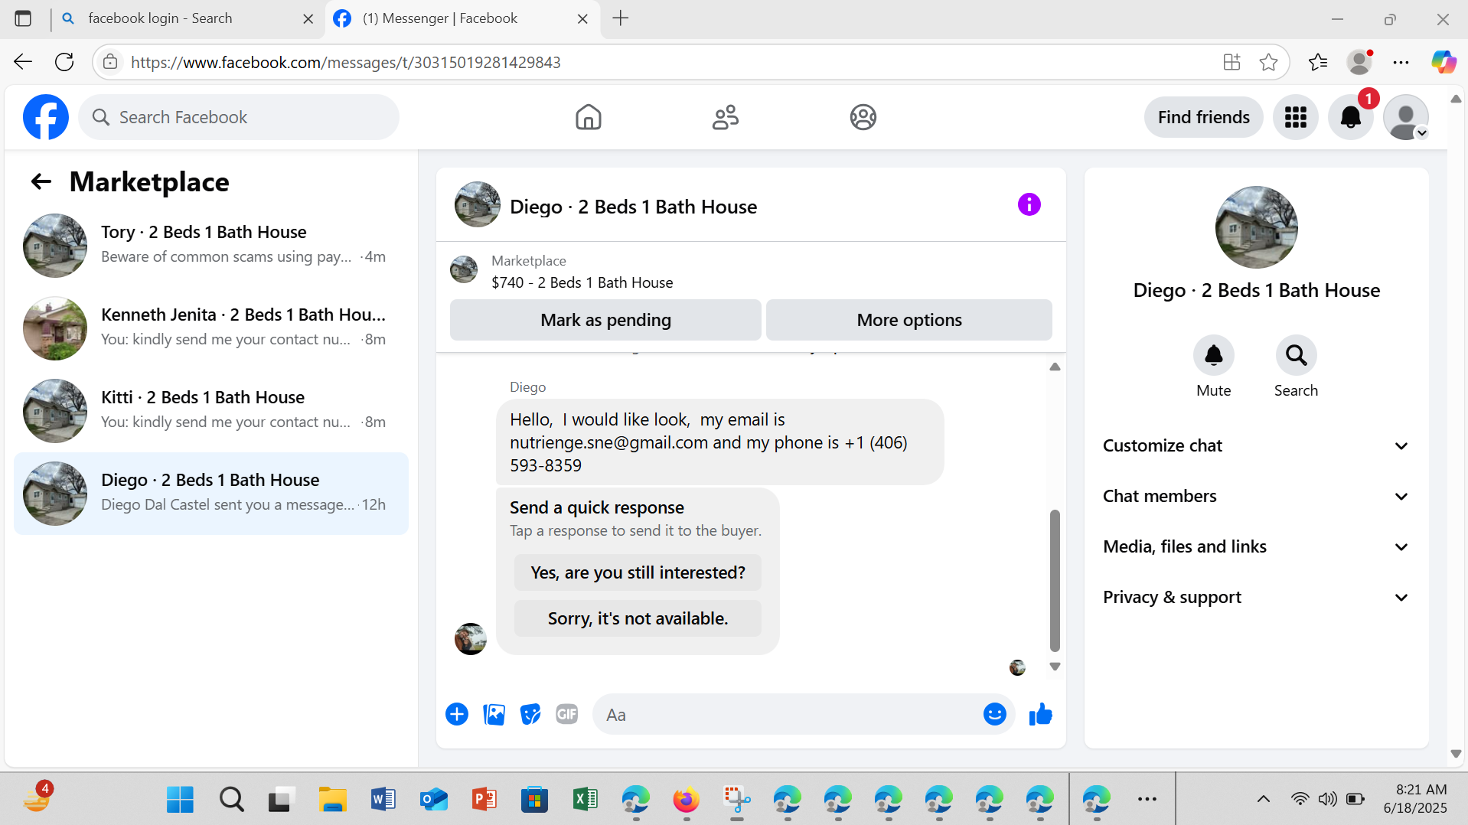1468x825 pixels.
Task: Switch to the facebook login Search tab
Action: coord(187,18)
